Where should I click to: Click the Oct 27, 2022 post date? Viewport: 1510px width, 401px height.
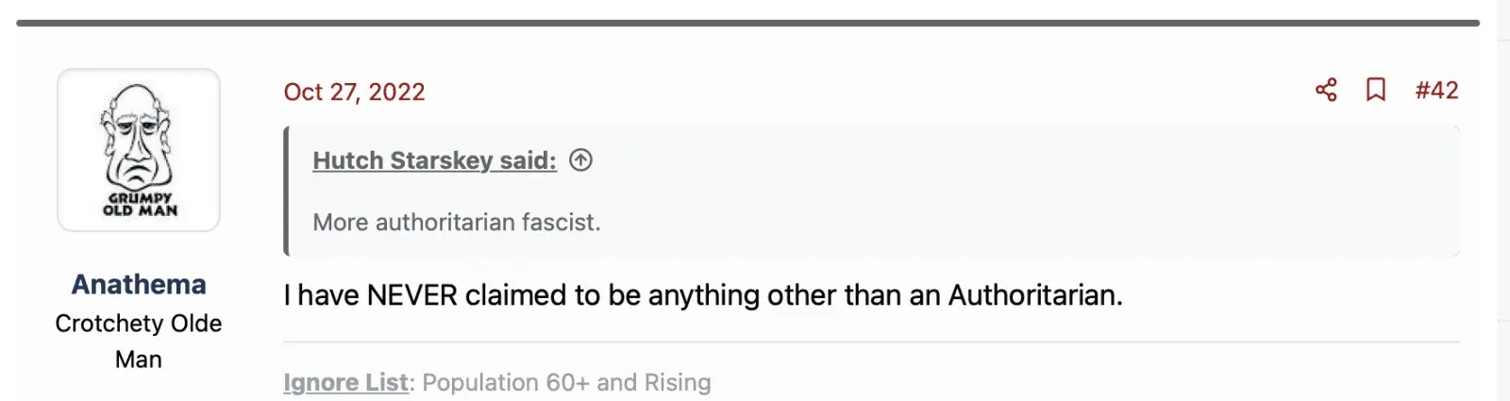point(354,92)
